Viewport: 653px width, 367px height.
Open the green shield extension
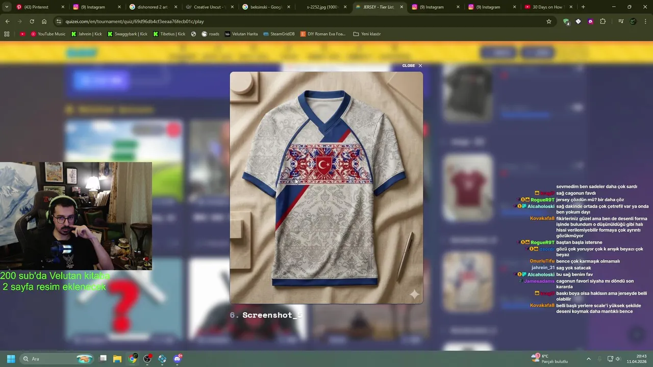[x=566, y=21]
